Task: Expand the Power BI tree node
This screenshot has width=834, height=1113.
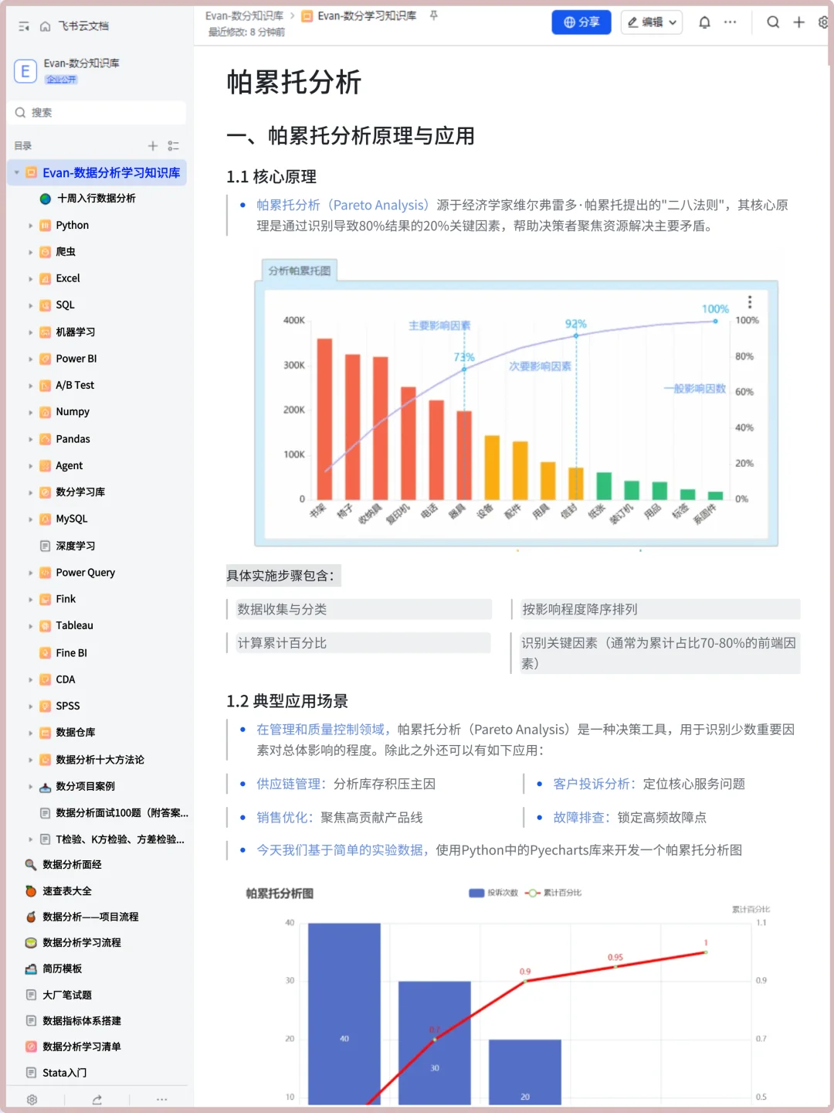Action: 31,359
